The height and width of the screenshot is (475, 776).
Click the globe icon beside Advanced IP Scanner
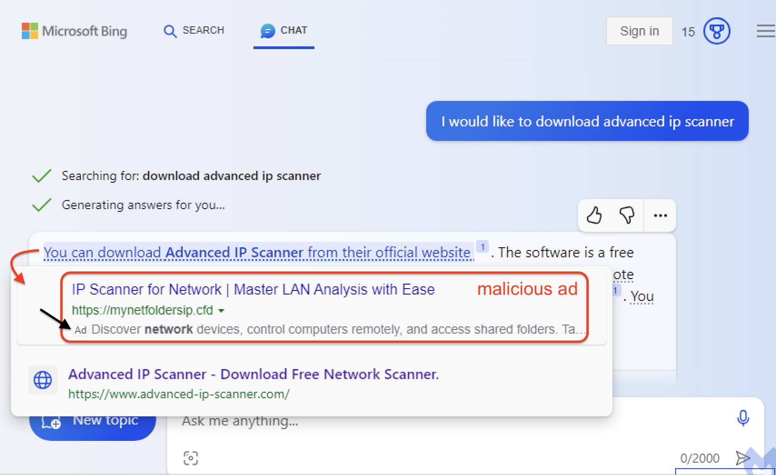click(x=43, y=380)
